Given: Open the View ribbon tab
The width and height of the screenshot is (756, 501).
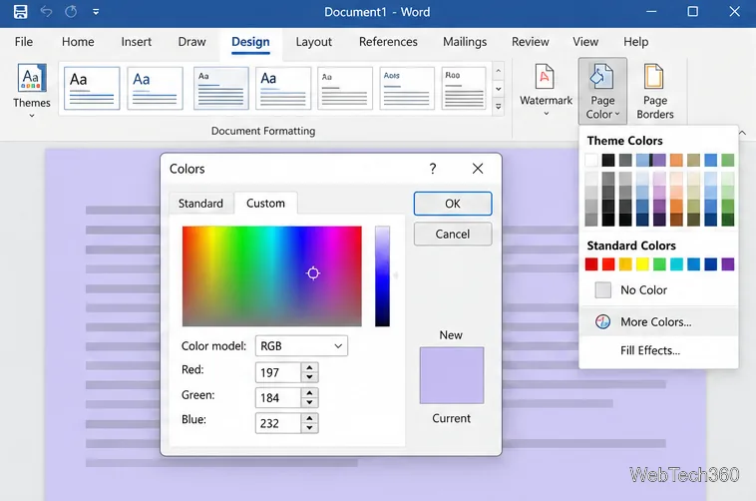Looking at the screenshot, I should 585,42.
